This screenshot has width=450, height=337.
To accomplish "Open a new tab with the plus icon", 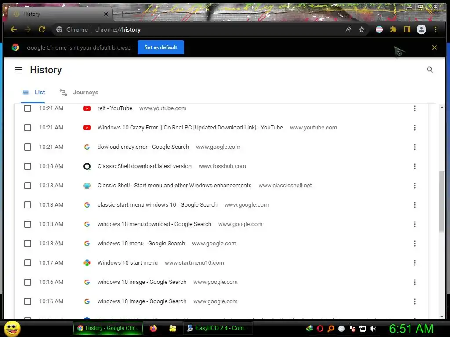I will [122, 14].
